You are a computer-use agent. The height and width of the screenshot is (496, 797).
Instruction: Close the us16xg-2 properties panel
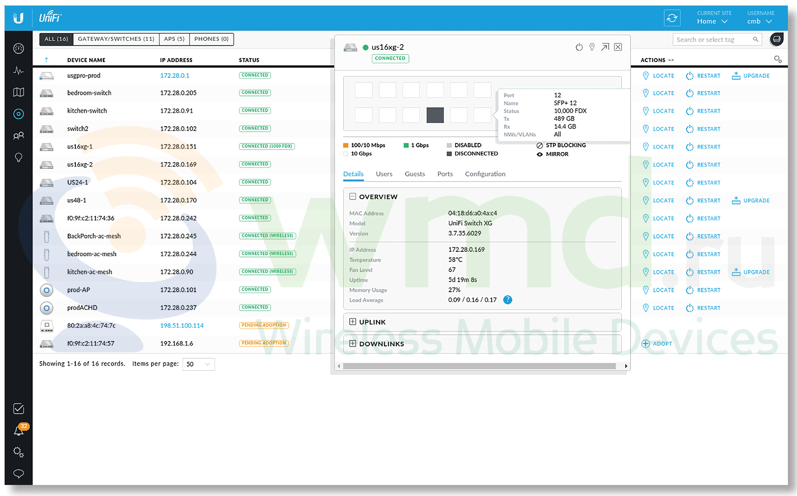pyautogui.click(x=618, y=47)
